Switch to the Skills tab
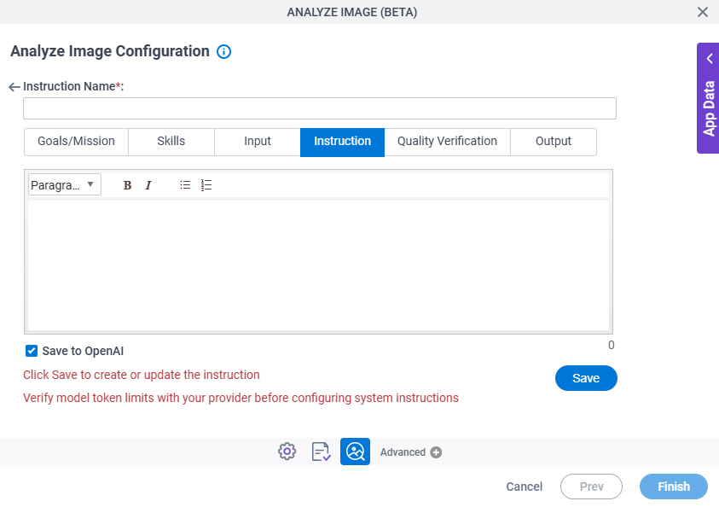 (171, 142)
